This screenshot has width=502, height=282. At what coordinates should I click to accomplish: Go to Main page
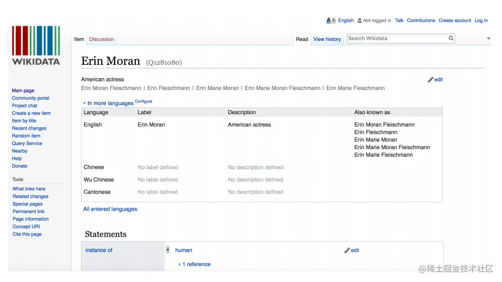click(23, 90)
